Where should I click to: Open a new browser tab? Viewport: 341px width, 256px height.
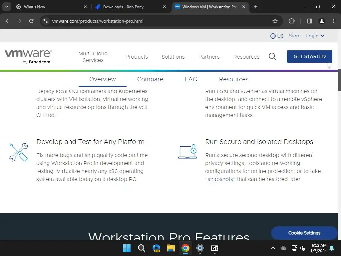256,7
